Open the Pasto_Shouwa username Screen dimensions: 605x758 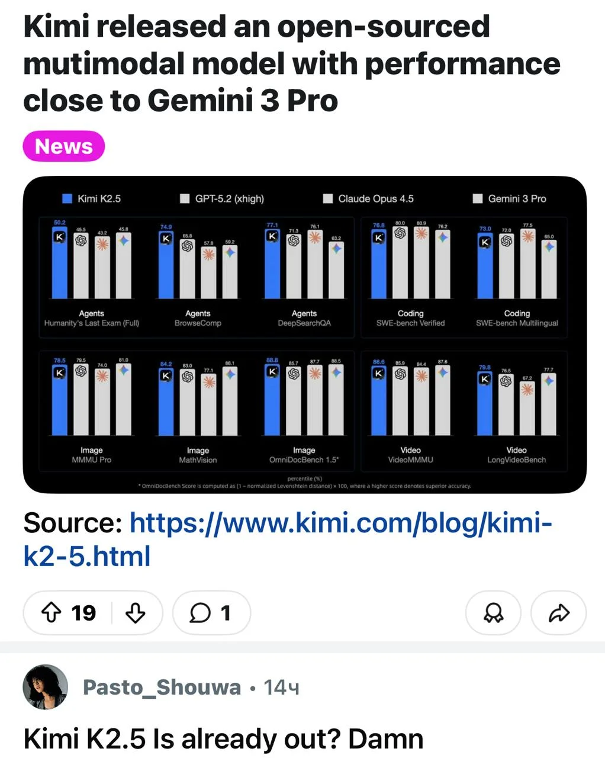point(162,688)
